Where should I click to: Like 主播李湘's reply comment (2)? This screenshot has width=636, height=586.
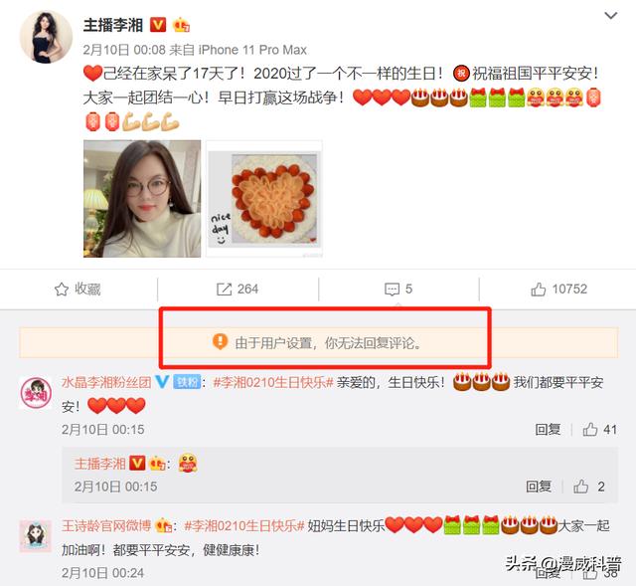(x=580, y=487)
